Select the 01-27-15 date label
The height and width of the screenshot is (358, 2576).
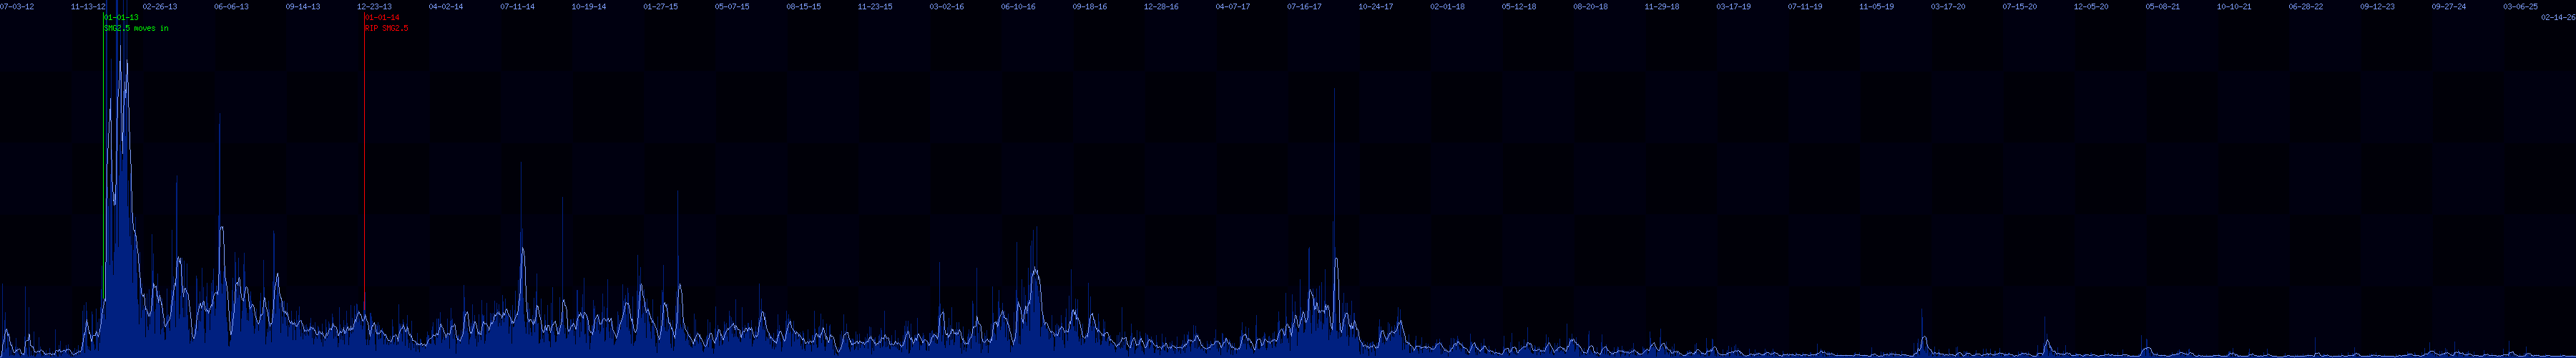660,6
